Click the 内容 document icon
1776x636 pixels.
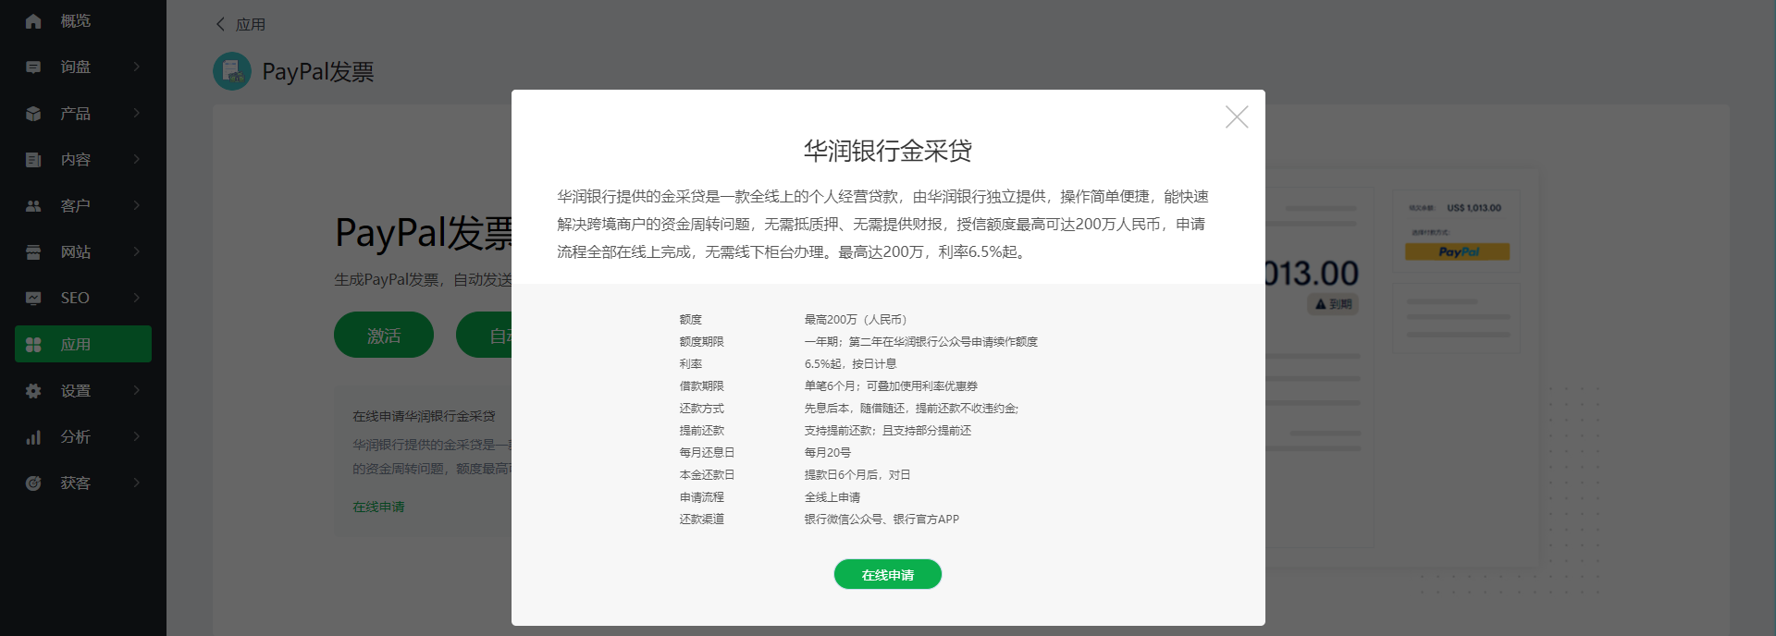33,160
